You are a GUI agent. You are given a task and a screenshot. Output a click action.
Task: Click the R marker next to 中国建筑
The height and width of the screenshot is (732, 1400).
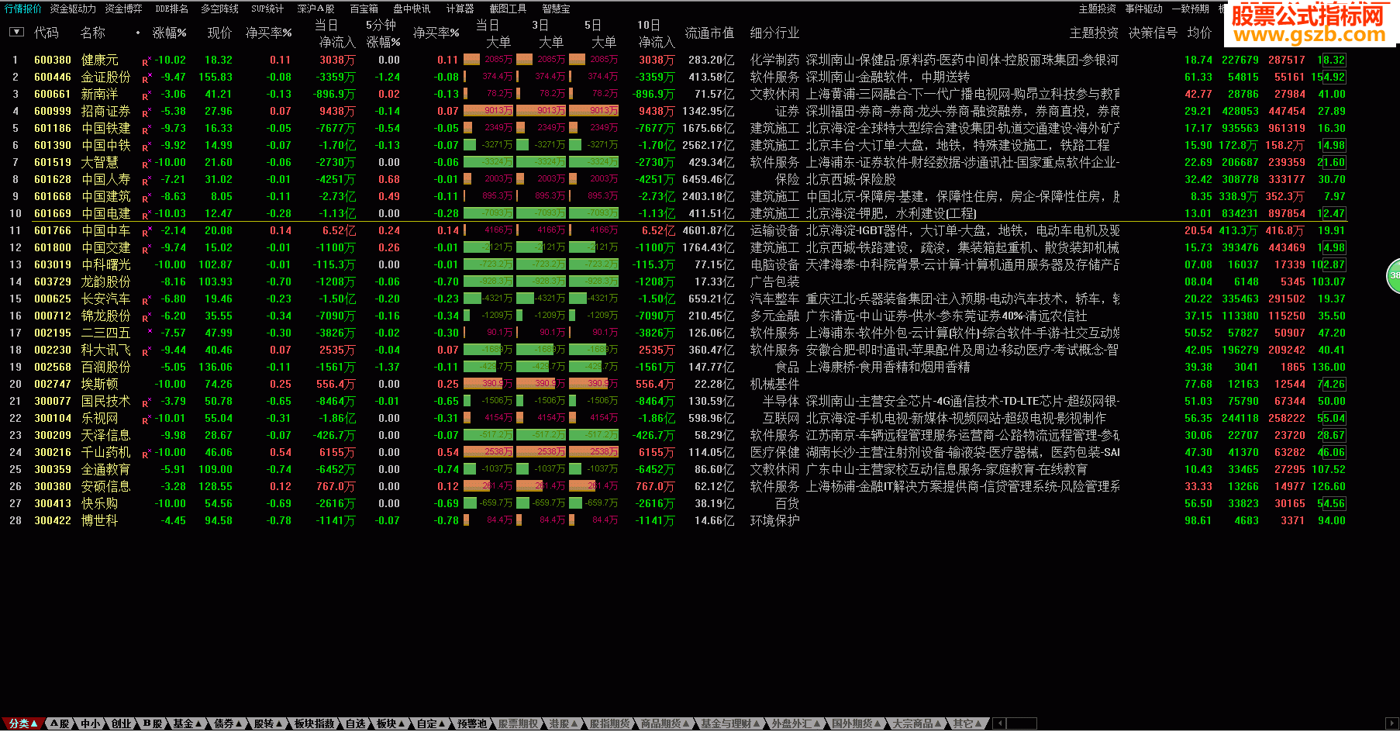pyautogui.click(x=146, y=198)
